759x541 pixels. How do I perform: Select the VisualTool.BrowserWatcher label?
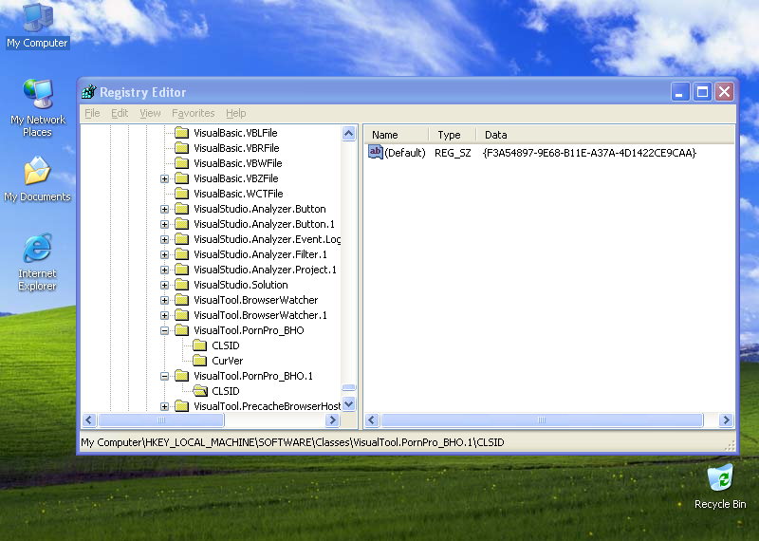coord(255,300)
